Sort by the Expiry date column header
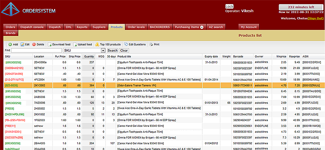The image size is (325, 150). 211,57
